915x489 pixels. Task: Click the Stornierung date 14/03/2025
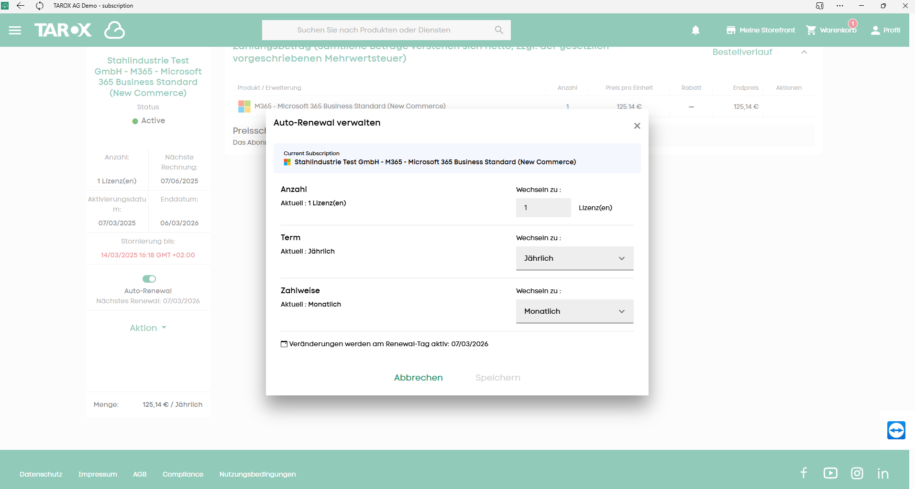click(x=148, y=255)
